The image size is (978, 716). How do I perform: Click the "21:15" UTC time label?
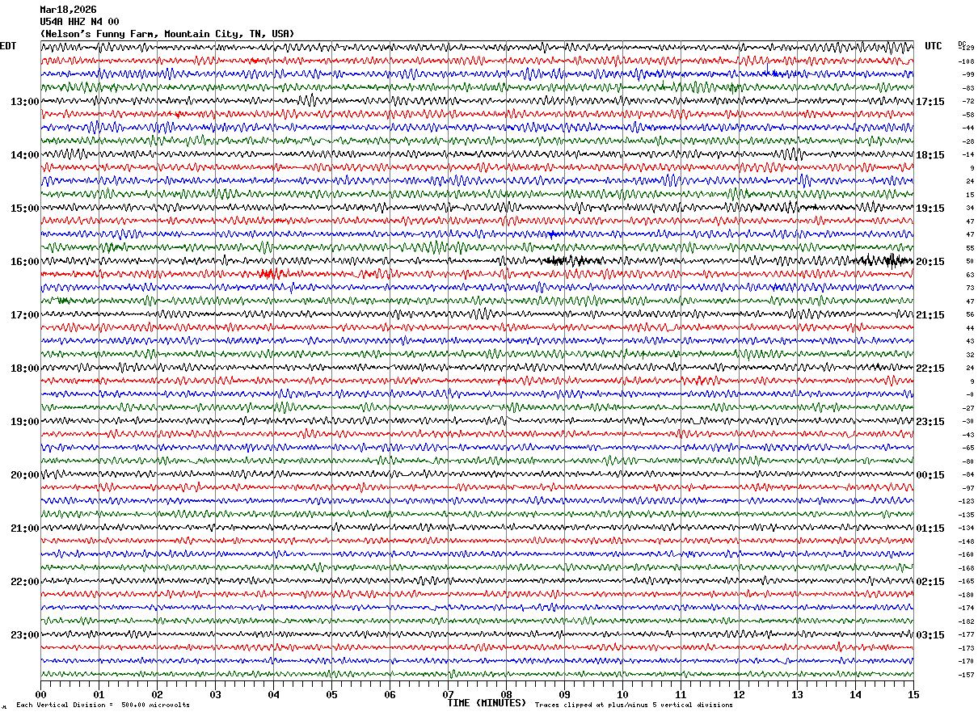pos(930,315)
